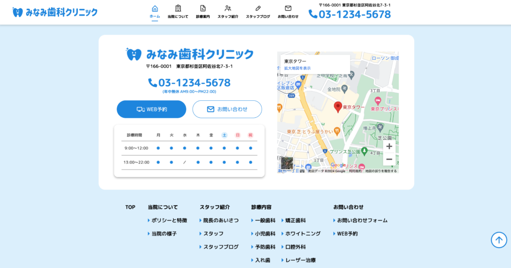511x268 pixels.
Task: Click the 診療時間 table header text
Action: tap(134, 135)
